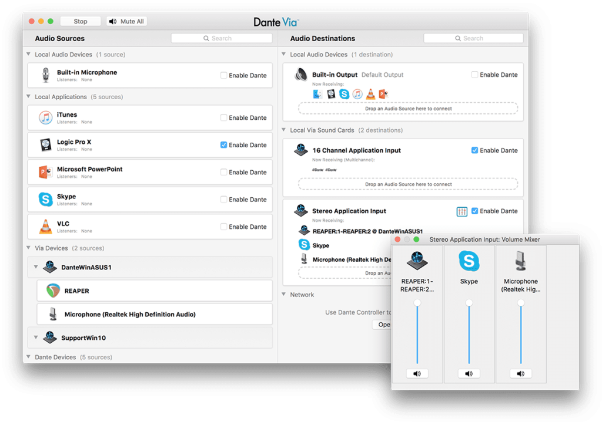Uncheck Enable Dante for Logic Pro X

(223, 144)
